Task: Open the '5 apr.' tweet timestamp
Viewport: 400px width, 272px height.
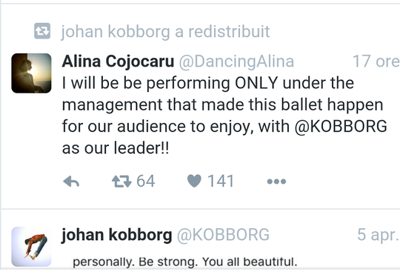Action: pos(378,235)
